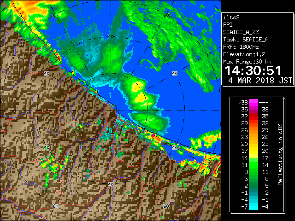The width and height of the screenshot is (295, 221).
Task: Click the 'SEAICE_A_ZZ' product name
Action: [241, 32]
